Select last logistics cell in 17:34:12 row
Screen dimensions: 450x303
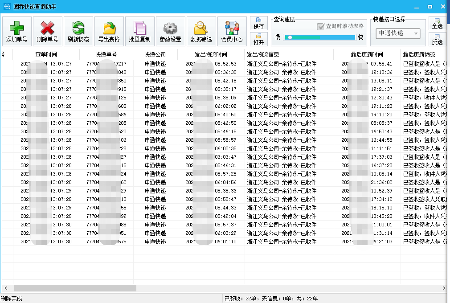[x=424, y=199]
